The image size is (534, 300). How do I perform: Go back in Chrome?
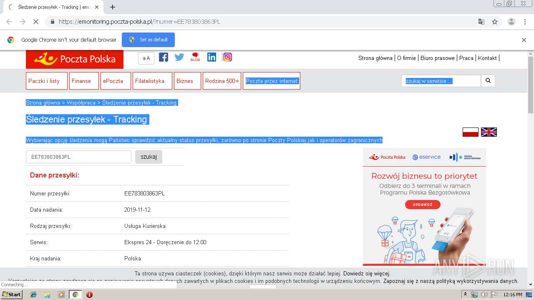click(x=9, y=22)
